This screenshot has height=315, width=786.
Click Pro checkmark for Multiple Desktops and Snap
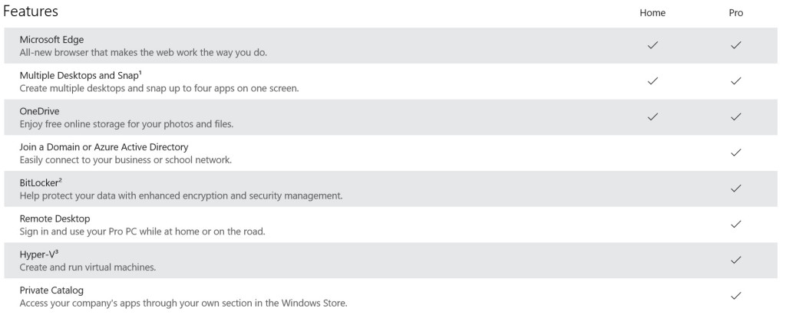pos(735,80)
